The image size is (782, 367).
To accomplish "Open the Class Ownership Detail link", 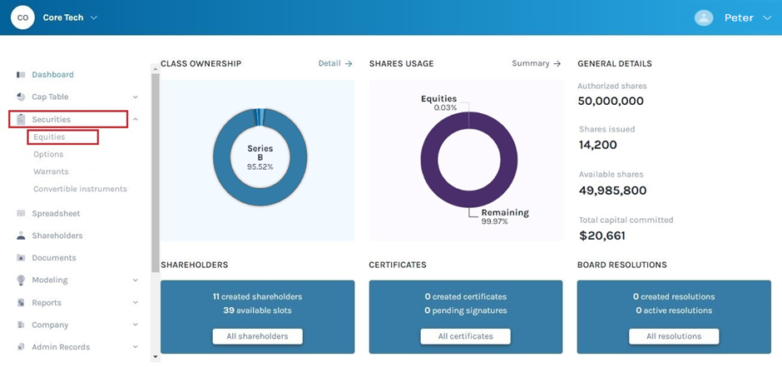I will coord(335,63).
